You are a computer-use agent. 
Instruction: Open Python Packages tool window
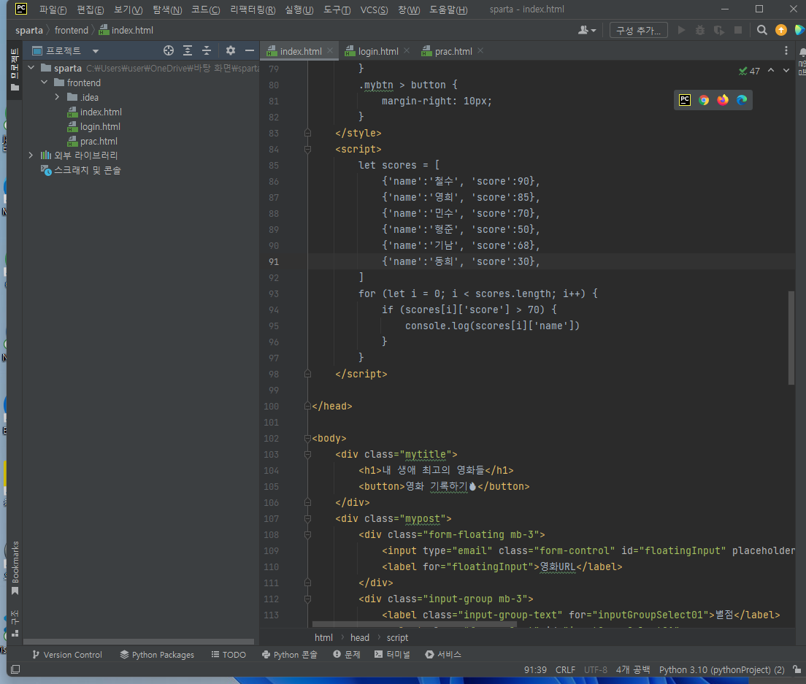tap(157, 655)
